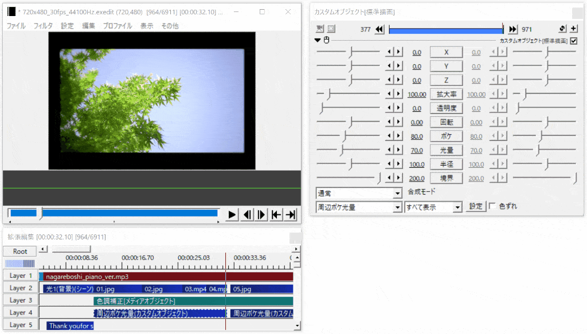This screenshot has height=334, width=587.
Task: Open the 合成モード blend mode dropdown
Action: 359,194
